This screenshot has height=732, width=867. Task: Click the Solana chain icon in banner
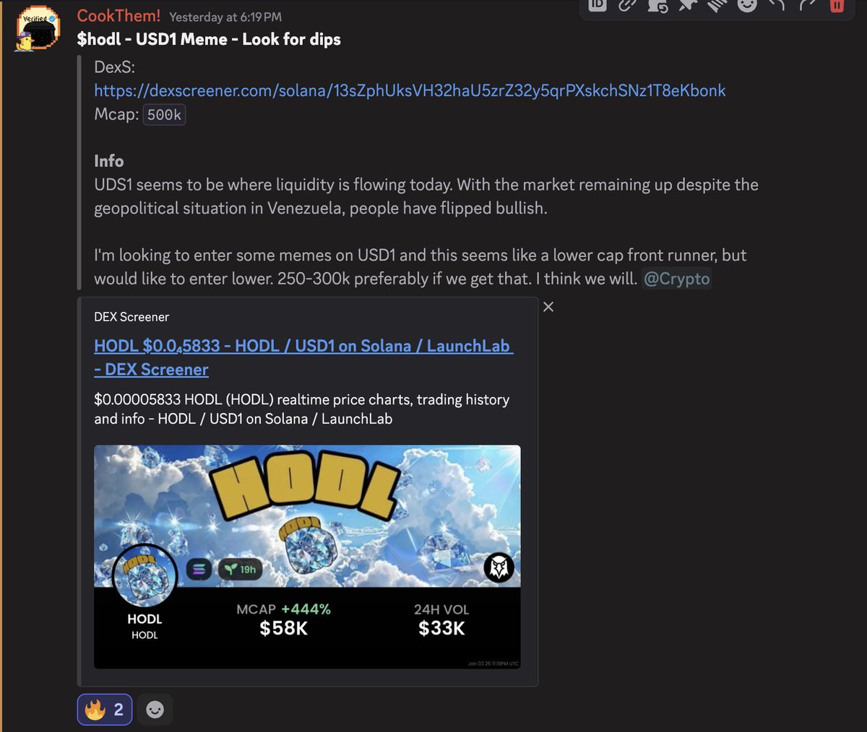(x=199, y=570)
